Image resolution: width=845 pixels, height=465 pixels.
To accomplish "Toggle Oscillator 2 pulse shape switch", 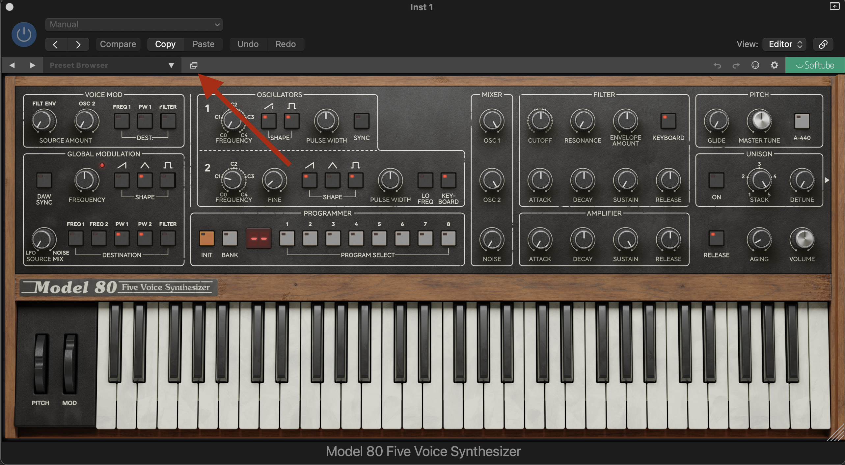I will tap(356, 180).
